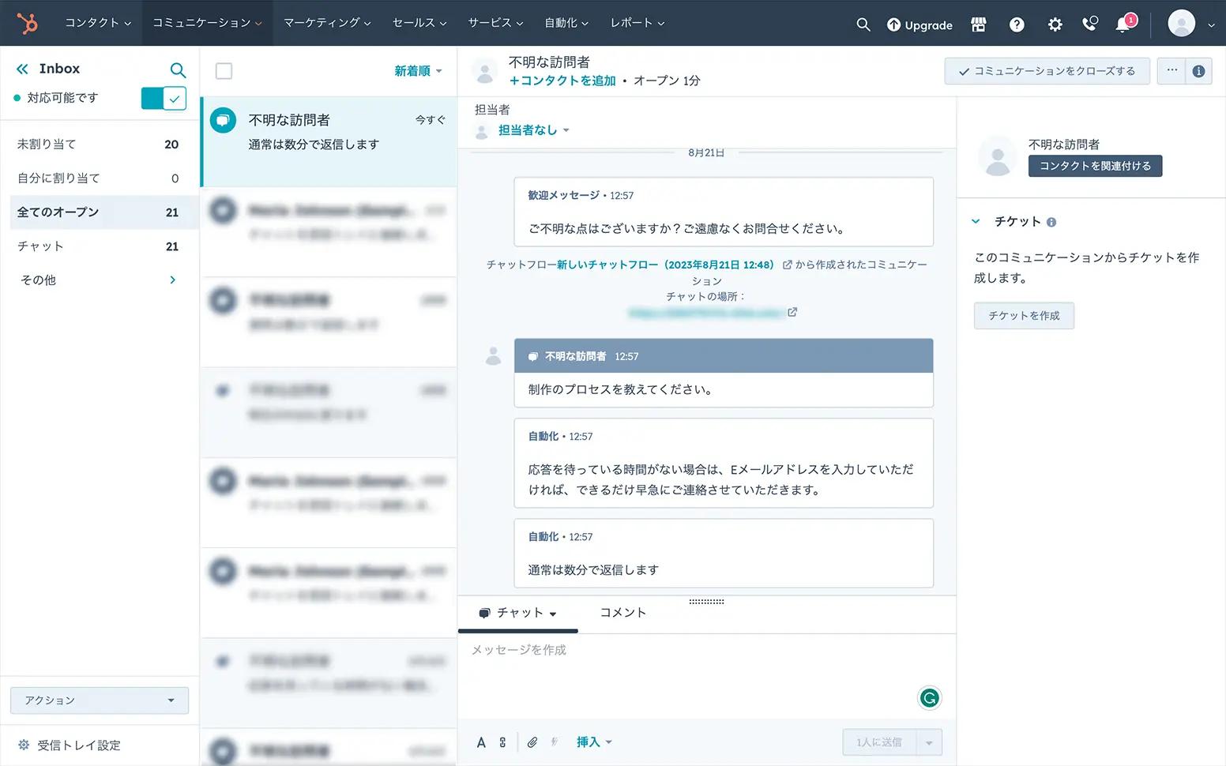Open 受信トレイ設定 inbox settings

(x=70, y=745)
